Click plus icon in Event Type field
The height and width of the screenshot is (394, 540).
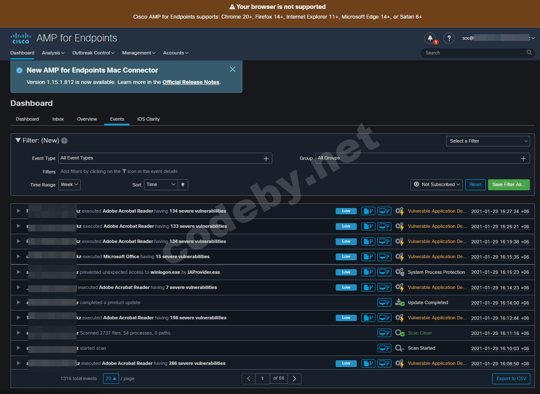[x=266, y=159]
